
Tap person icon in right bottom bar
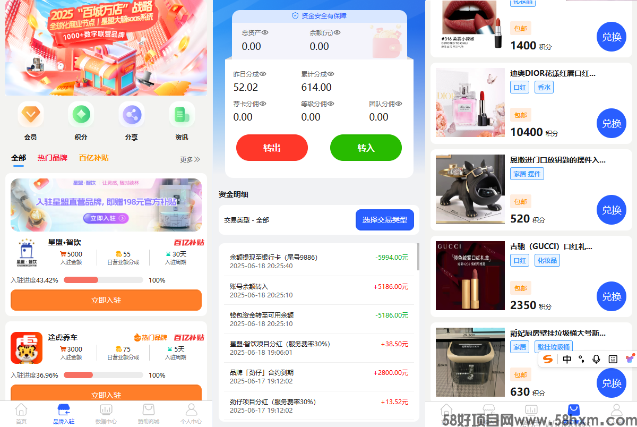(616, 409)
